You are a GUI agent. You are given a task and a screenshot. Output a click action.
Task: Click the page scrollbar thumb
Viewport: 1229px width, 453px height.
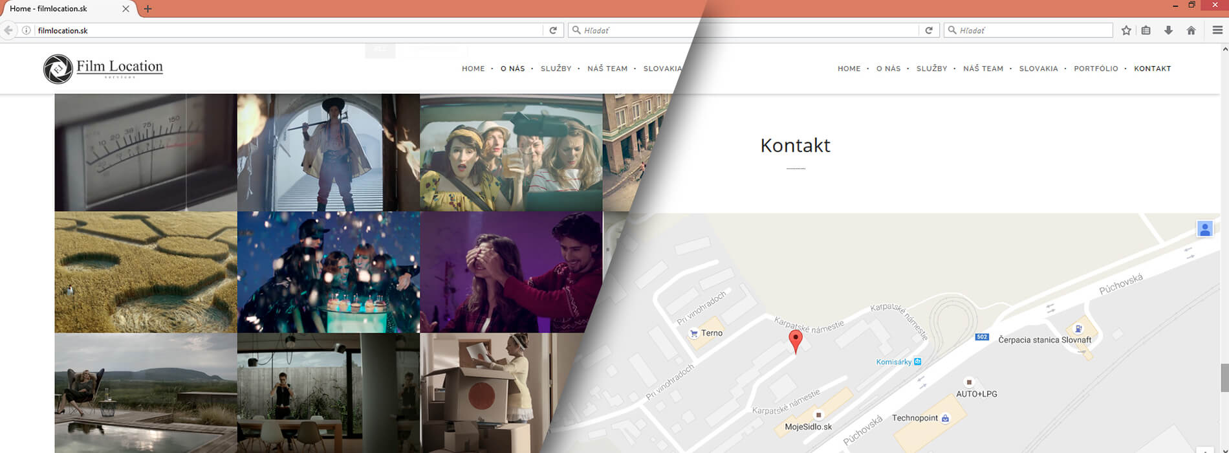1224,378
